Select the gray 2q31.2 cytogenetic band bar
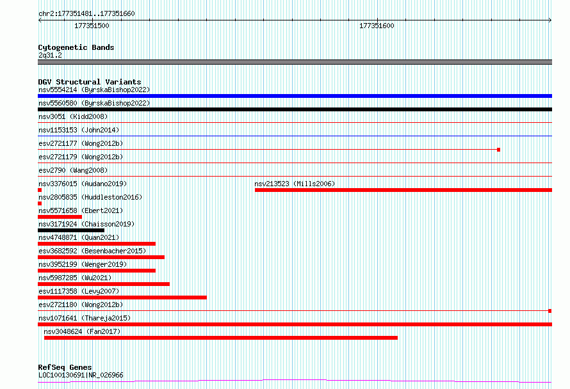Image resolution: width=570 pixels, height=389 pixels. tap(295, 62)
